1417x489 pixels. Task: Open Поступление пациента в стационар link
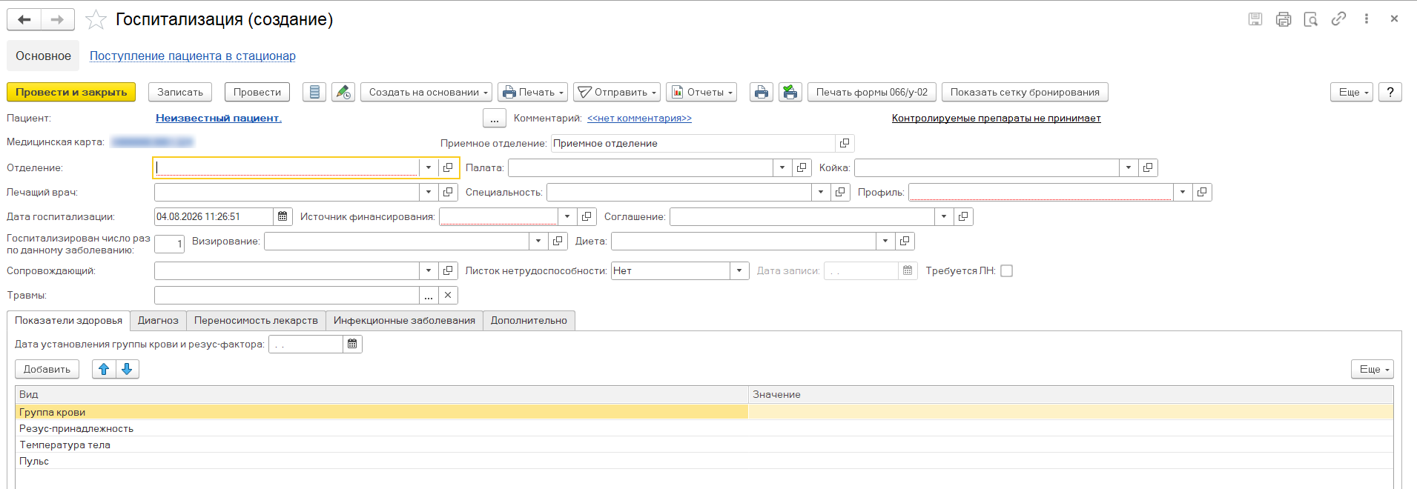tap(193, 56)
